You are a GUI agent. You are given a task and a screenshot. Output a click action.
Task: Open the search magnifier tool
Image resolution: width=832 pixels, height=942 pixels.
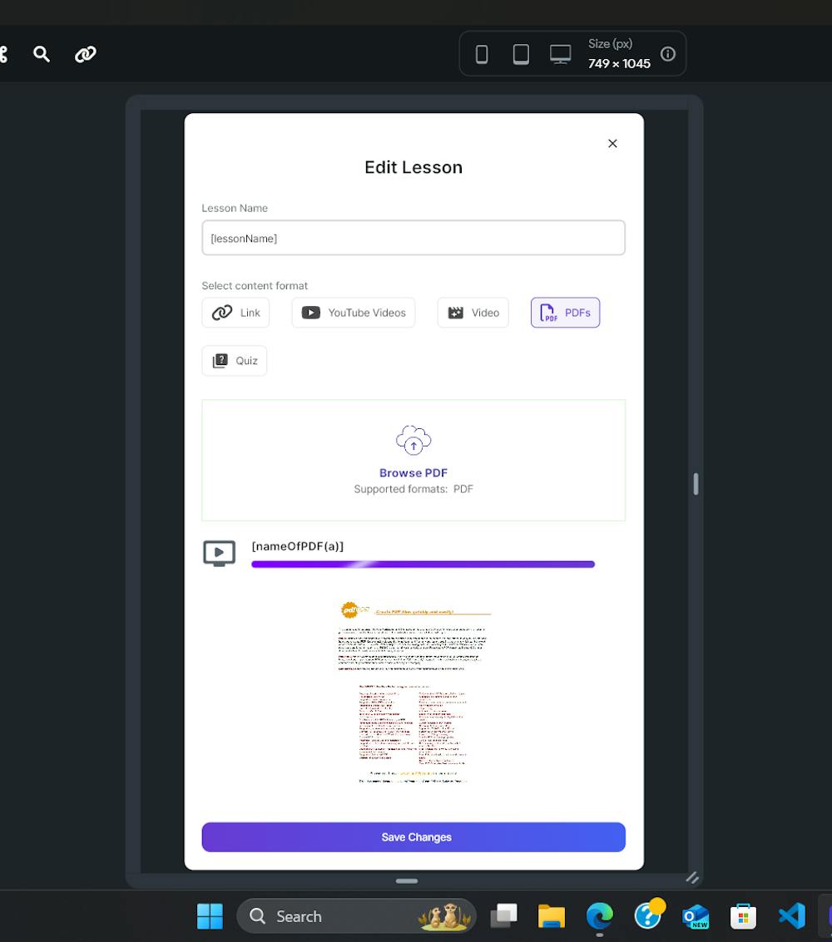tap(41, 54)
